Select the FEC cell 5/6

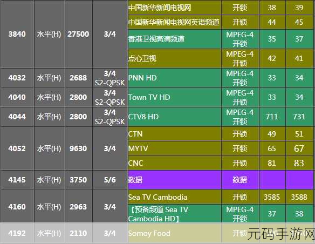(109, 180)
